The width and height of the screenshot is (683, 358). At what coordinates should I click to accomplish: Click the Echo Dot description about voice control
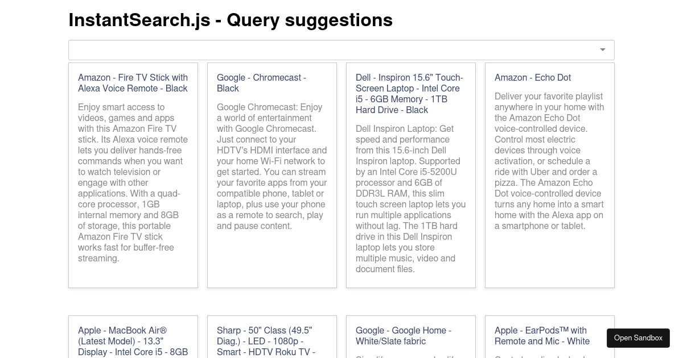point(549,161)
